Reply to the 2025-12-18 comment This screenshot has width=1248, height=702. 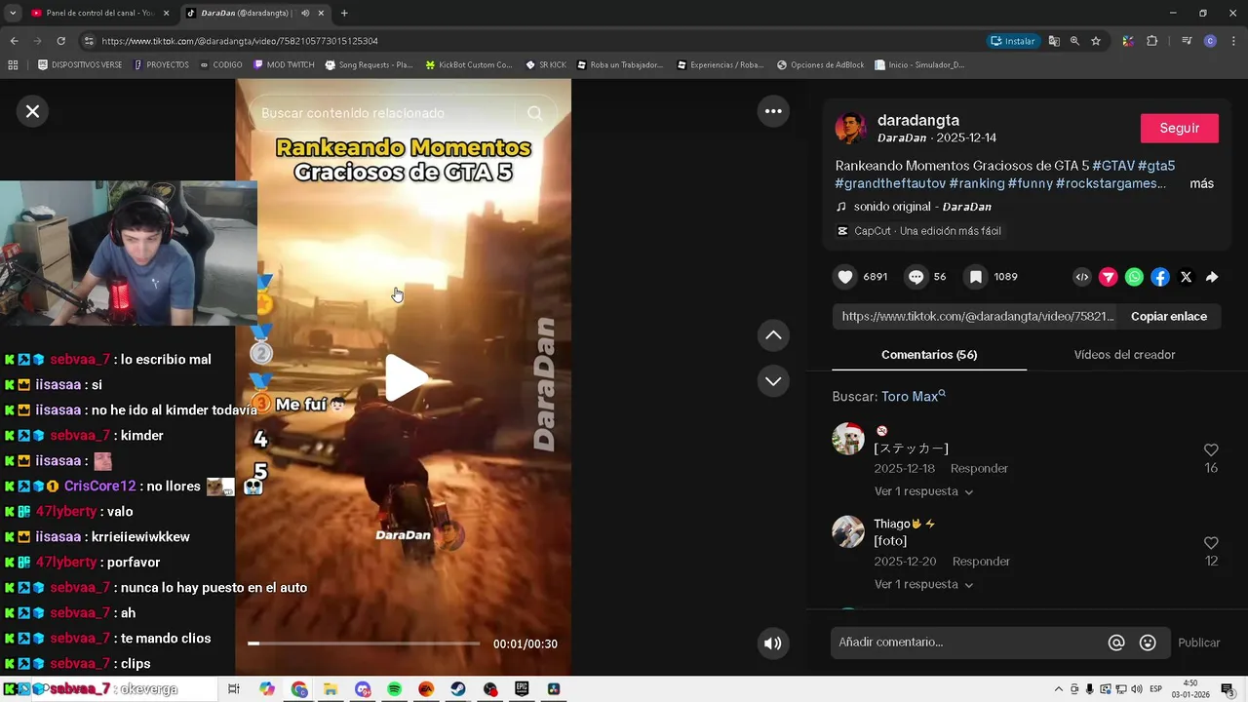coord(979,469)
